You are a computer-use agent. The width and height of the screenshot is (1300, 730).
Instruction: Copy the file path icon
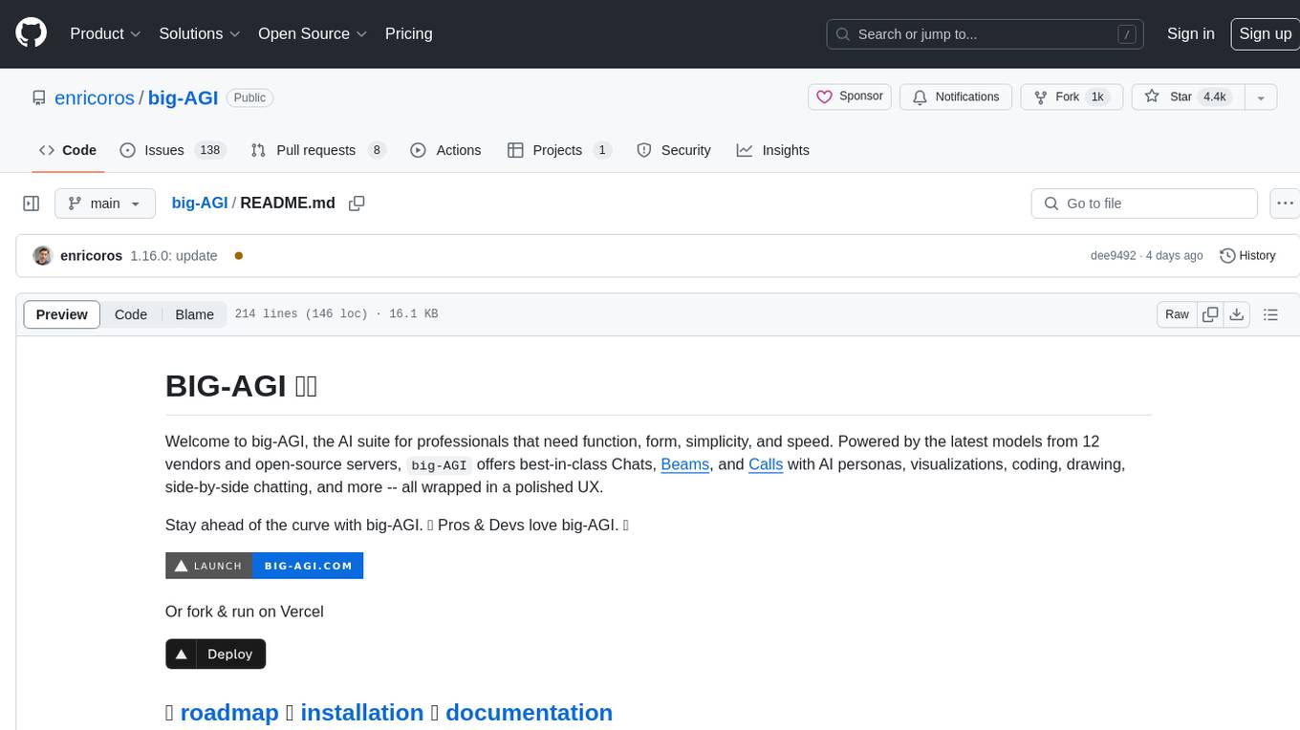(357, 204)
